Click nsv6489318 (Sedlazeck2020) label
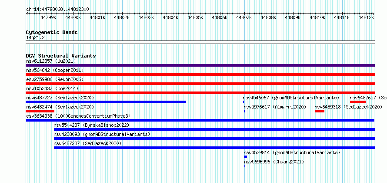Screen dimensions: 387x183 coord(348,107)
